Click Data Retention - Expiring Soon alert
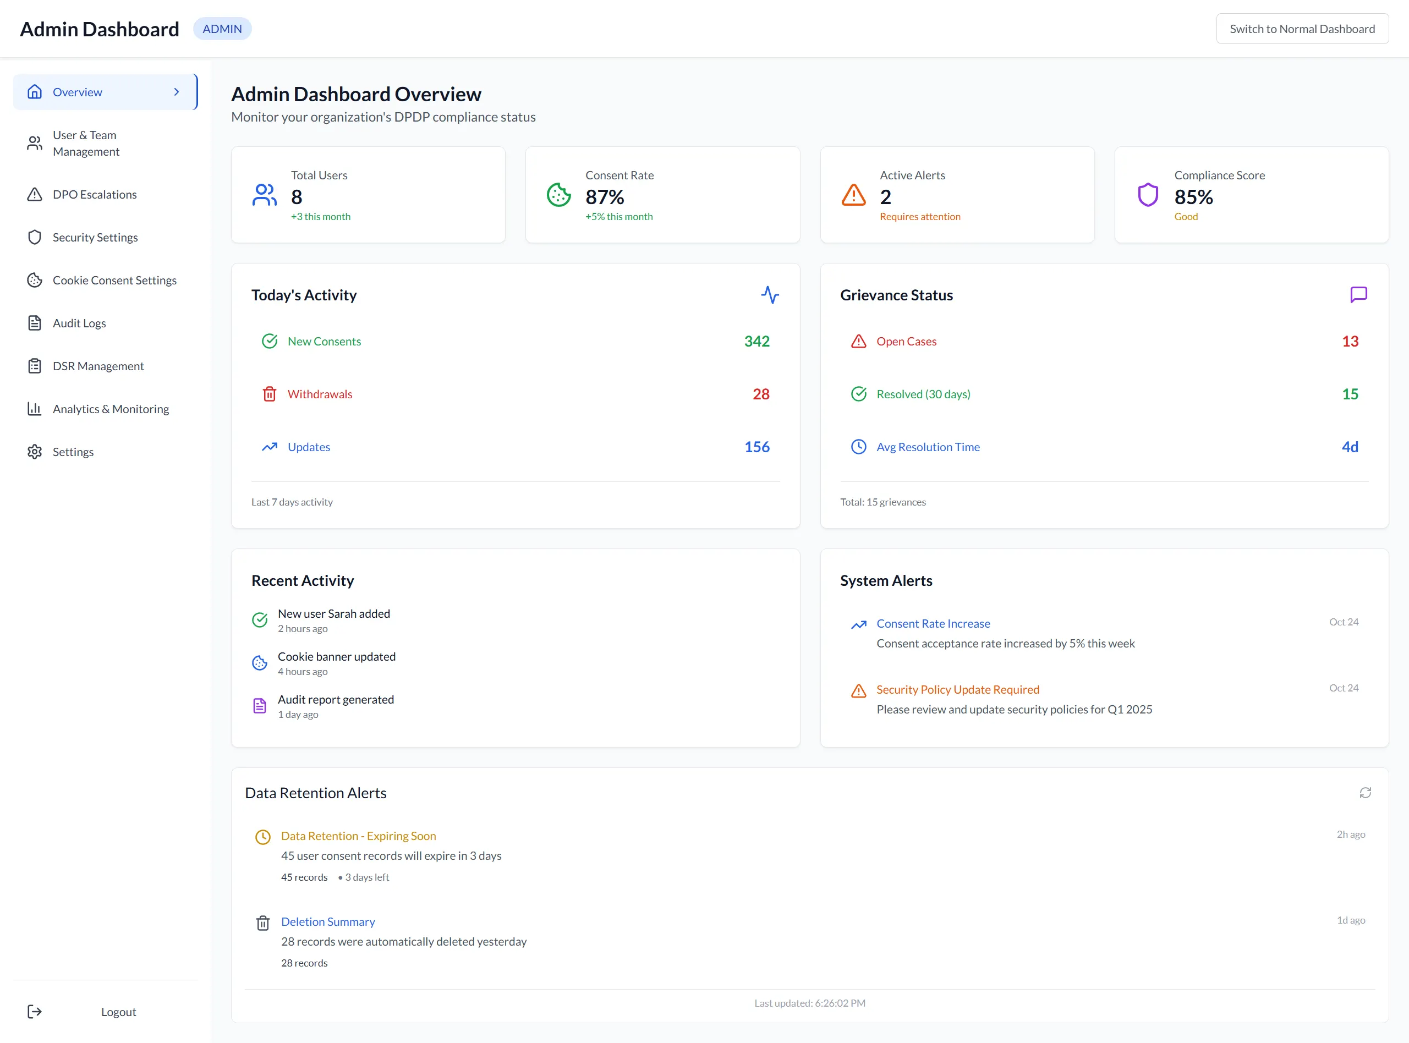This screenshot has height=1043, width=1409. [358, 835]
